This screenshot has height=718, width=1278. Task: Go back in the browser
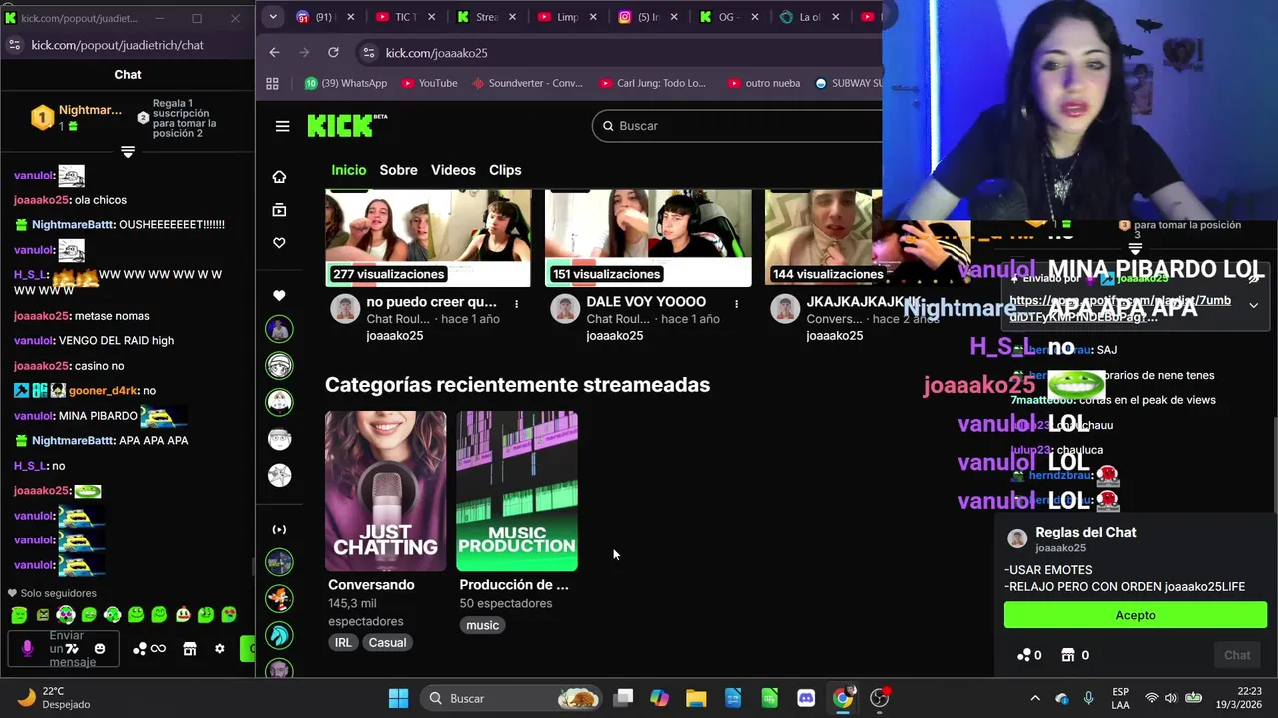(x=274, y=53)
